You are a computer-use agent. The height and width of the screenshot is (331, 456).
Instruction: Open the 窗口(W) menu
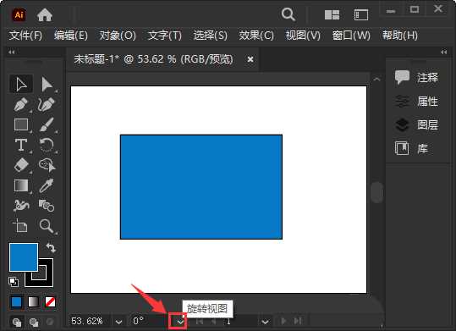[351, 36]
